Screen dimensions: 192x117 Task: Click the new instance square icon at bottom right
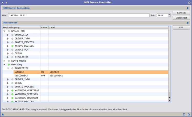click(184, 114)
